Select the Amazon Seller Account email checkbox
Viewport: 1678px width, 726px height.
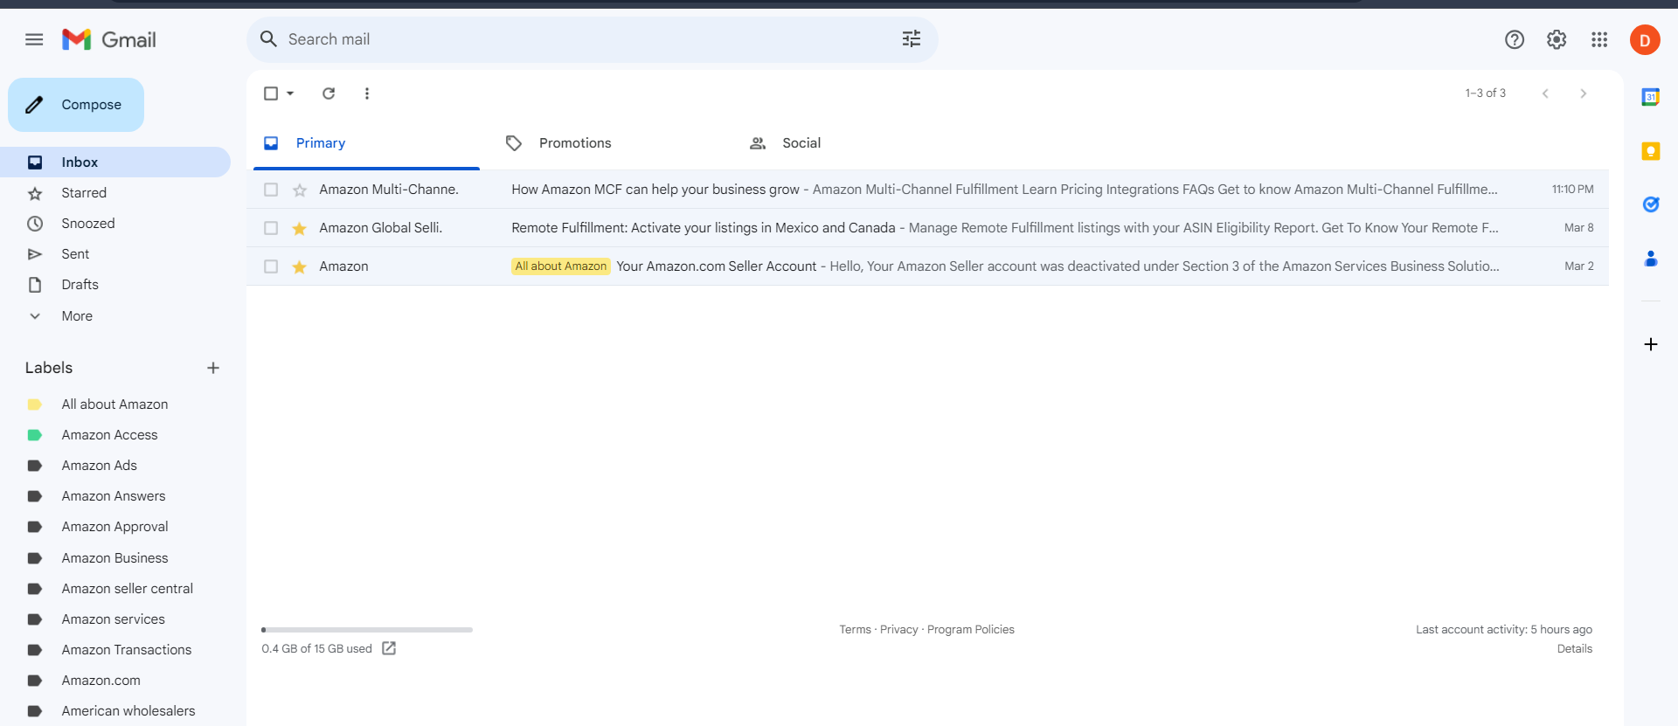click(271, 266)
